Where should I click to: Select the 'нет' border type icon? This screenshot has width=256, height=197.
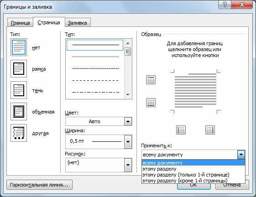[x=19, y=47]
